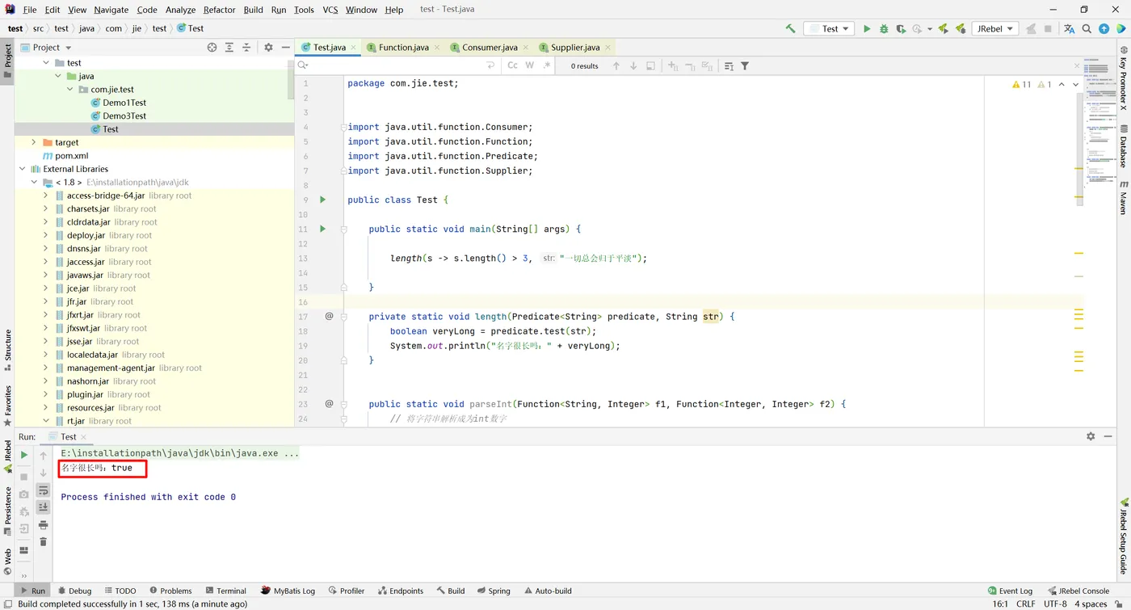Open the Refactor menu
This screenshot has height=610, width=1131.
(x=219, y=10)
